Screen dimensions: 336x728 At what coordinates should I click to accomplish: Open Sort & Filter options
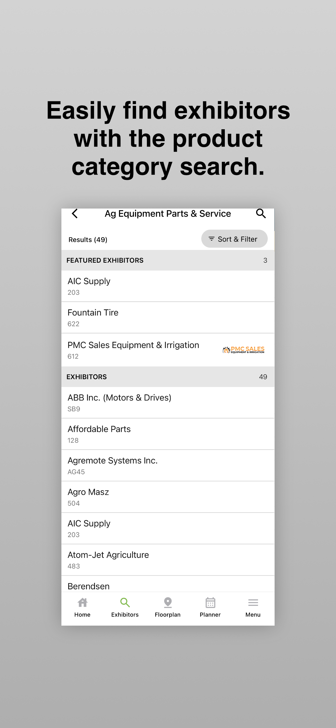[234, 239]
